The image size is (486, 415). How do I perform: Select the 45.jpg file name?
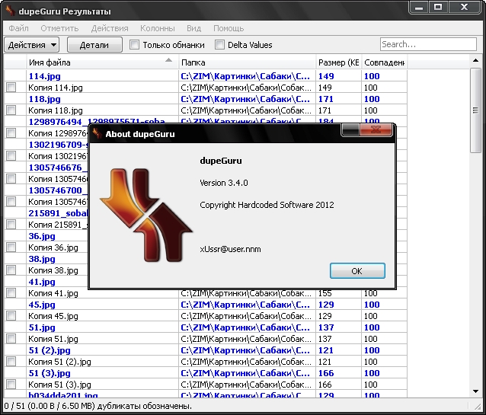[42, 305]
